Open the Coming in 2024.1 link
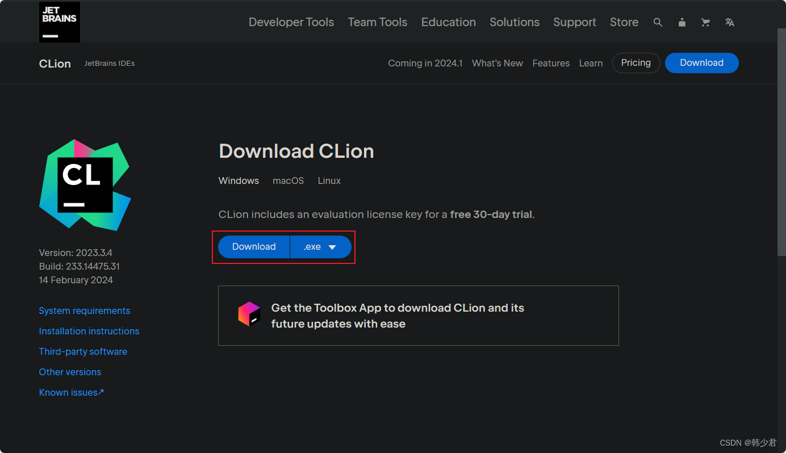 tap(425, 63)
